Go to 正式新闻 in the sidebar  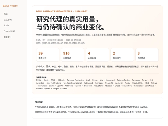[7, 20]
